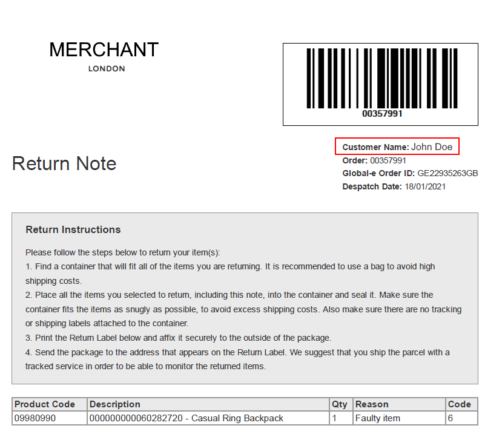Click the MERCHANT logo heading
The height and width of the screenshot is (437, 482).
pyautogui.click(x=104, y=50)
